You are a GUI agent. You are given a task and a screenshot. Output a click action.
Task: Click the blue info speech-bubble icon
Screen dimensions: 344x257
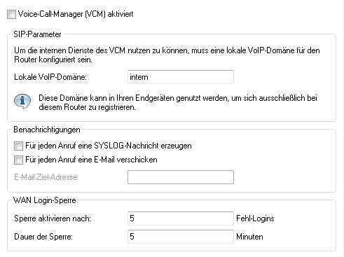22,102
